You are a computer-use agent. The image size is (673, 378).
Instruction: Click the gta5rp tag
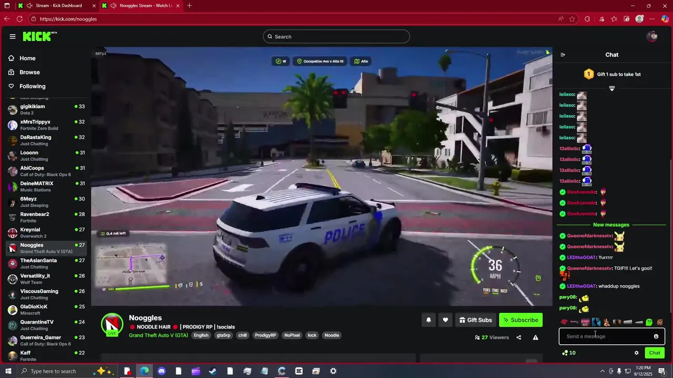coord(223,335)
